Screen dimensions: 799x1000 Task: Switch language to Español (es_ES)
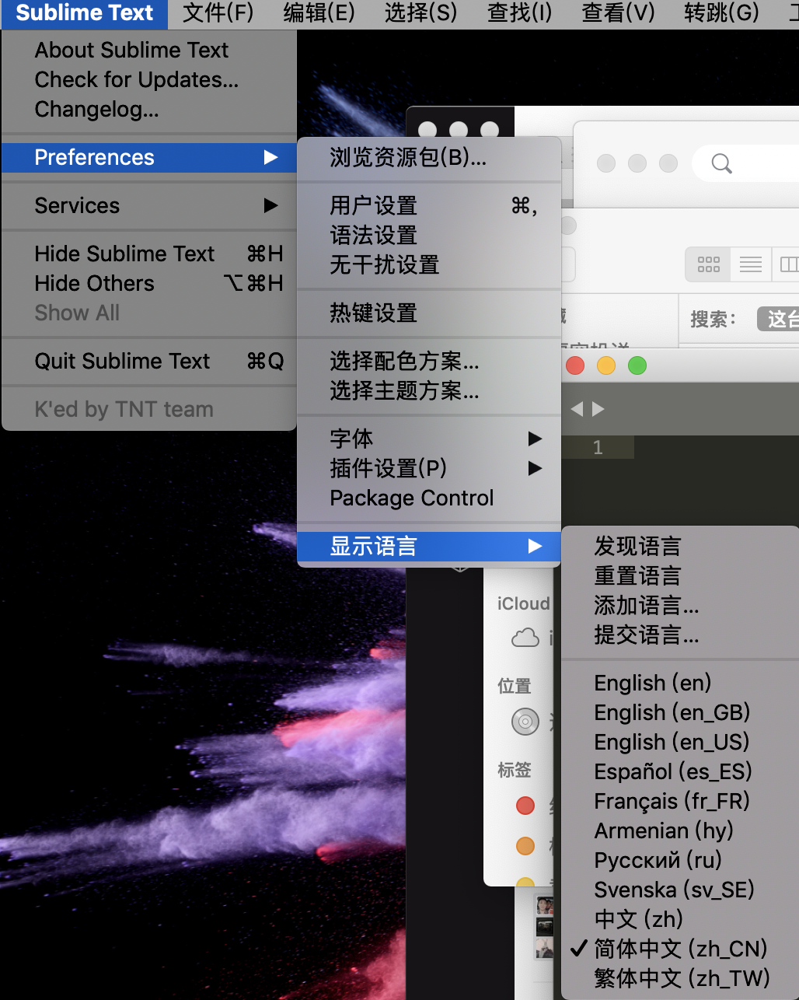[680, 771]
